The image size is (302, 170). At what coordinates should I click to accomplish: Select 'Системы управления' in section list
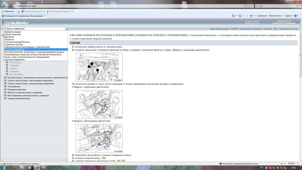tap(36, 59)
